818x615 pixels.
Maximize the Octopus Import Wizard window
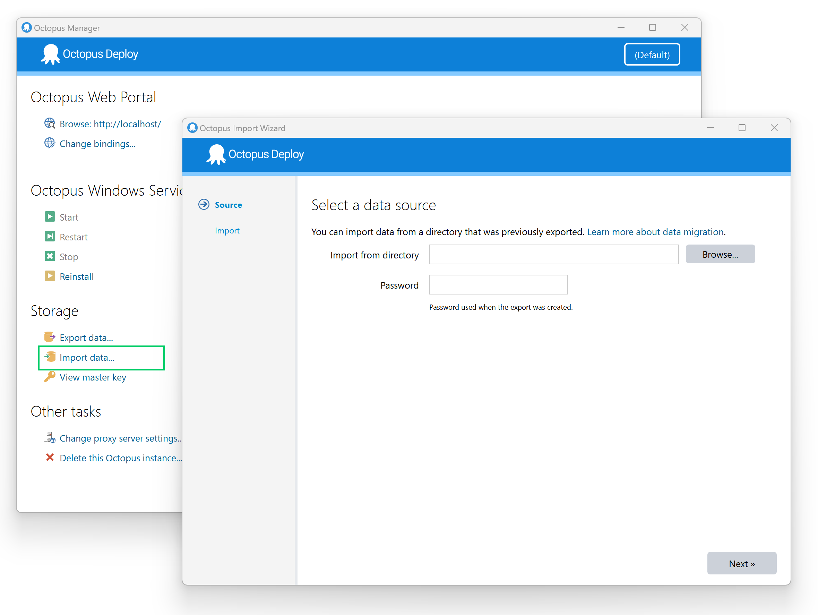pyautogui.click(x=742, y=128)
